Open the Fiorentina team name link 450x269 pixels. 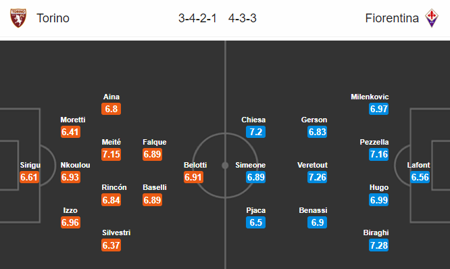pyautogui.click(x=392, y=18)
